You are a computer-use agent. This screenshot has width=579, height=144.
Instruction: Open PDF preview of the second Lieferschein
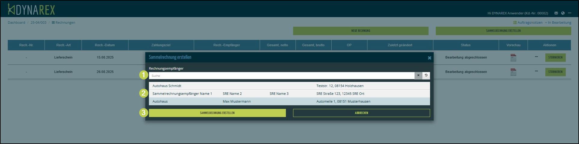click(x=513, y=72)
